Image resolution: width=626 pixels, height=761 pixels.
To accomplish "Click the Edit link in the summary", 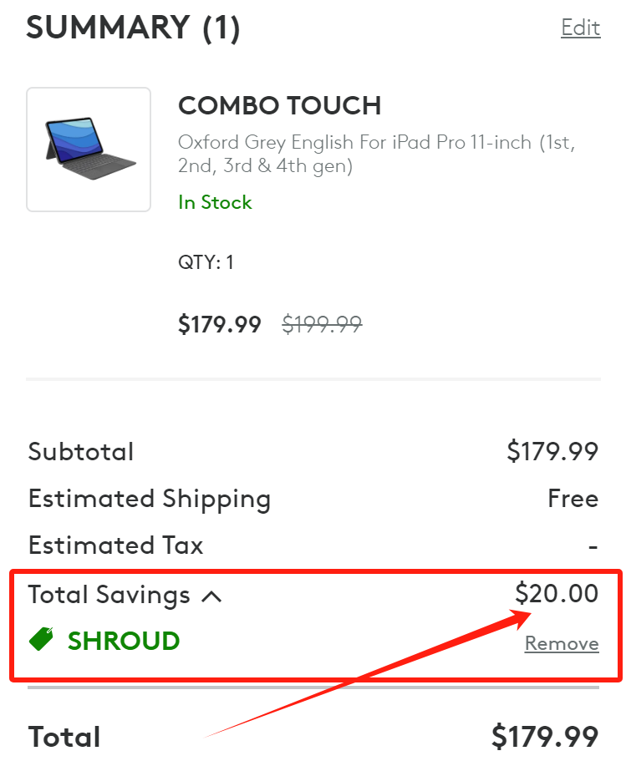I will coord(580,28).
